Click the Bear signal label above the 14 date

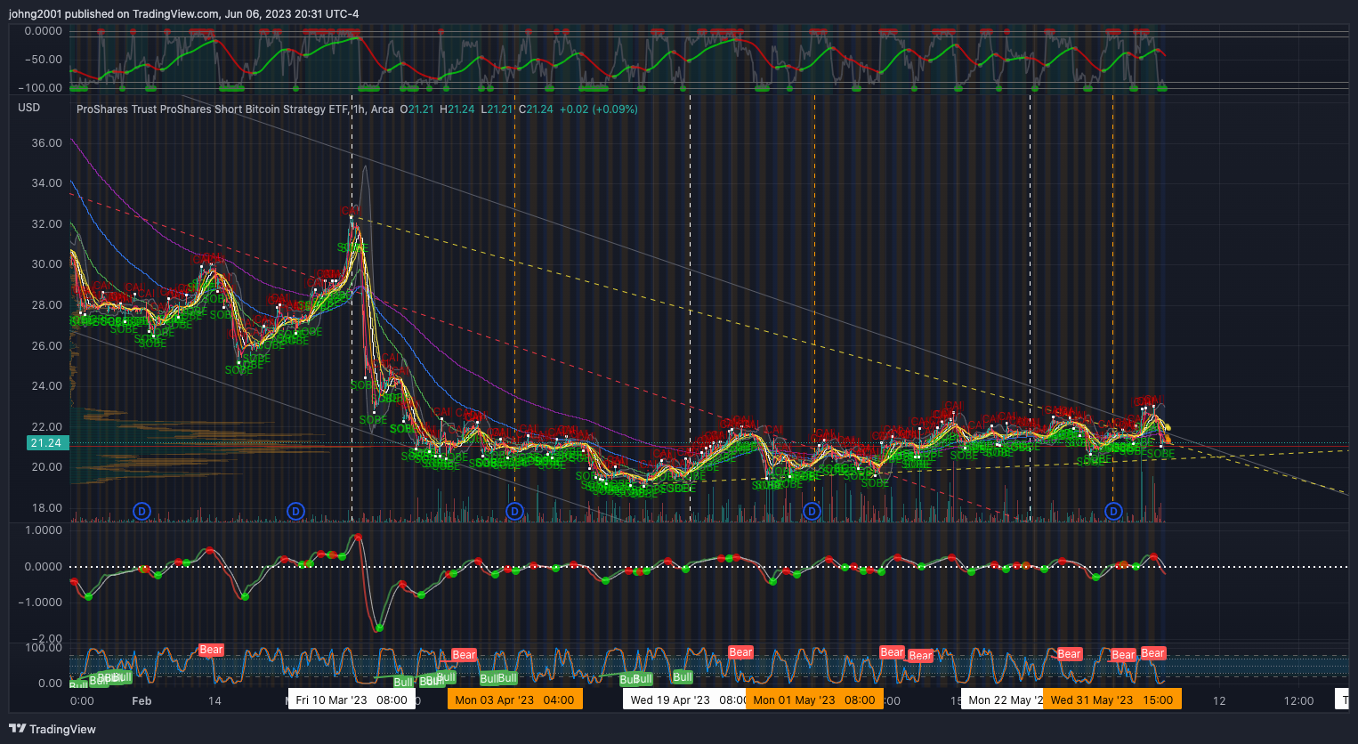211,651
